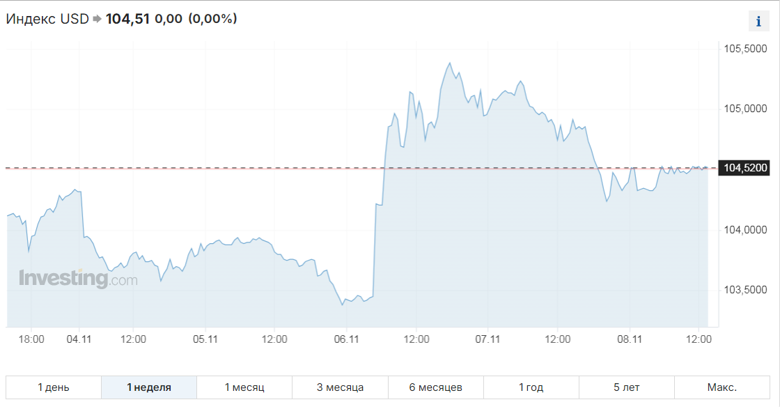Click the arrow icon beside Индекс USD
This screenshot has height=409, width=780.
97,19
